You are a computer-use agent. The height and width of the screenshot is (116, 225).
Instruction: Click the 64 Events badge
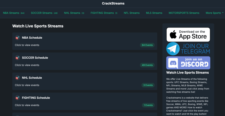[x=147, y=45]
